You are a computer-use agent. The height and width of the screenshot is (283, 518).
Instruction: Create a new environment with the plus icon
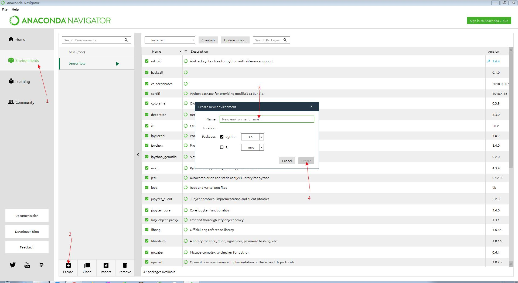[68, 265]
